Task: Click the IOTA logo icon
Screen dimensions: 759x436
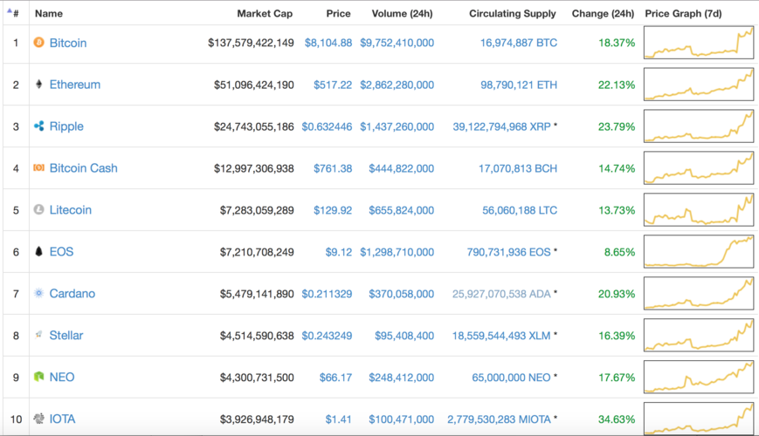Action: click(38, 419)
